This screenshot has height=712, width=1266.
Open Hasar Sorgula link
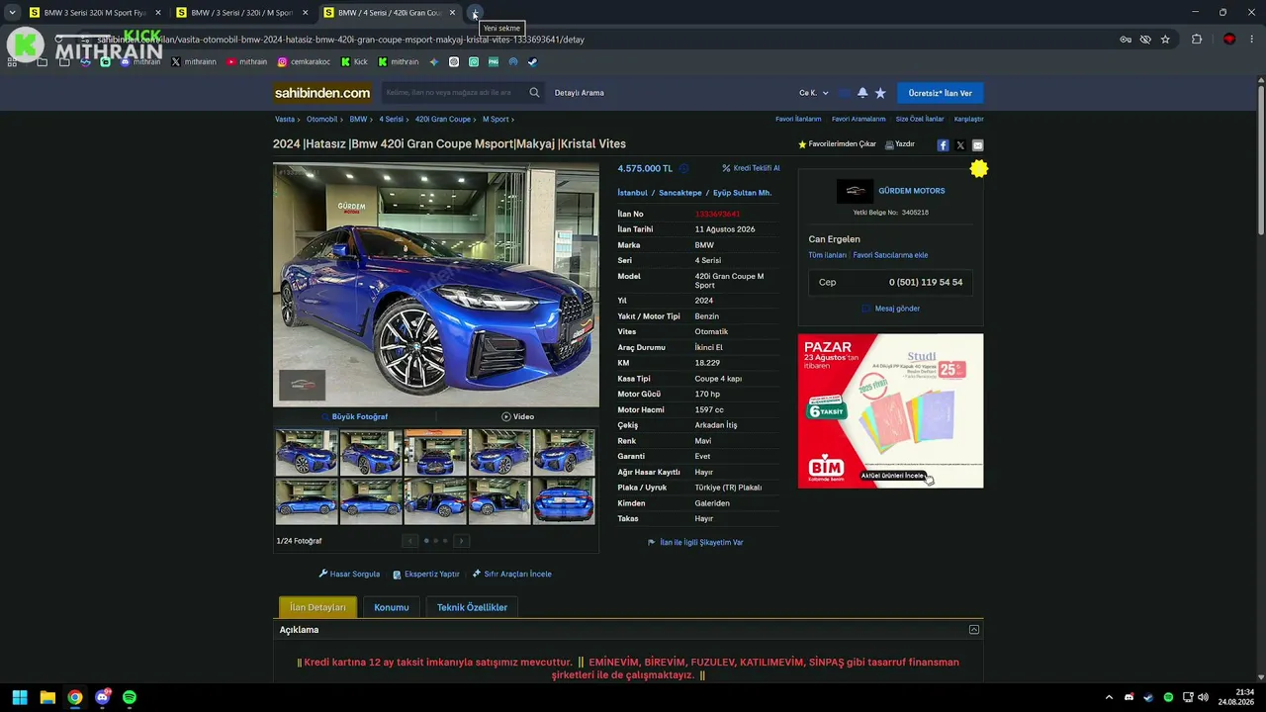pyautogui.click(x=349, y=574)
